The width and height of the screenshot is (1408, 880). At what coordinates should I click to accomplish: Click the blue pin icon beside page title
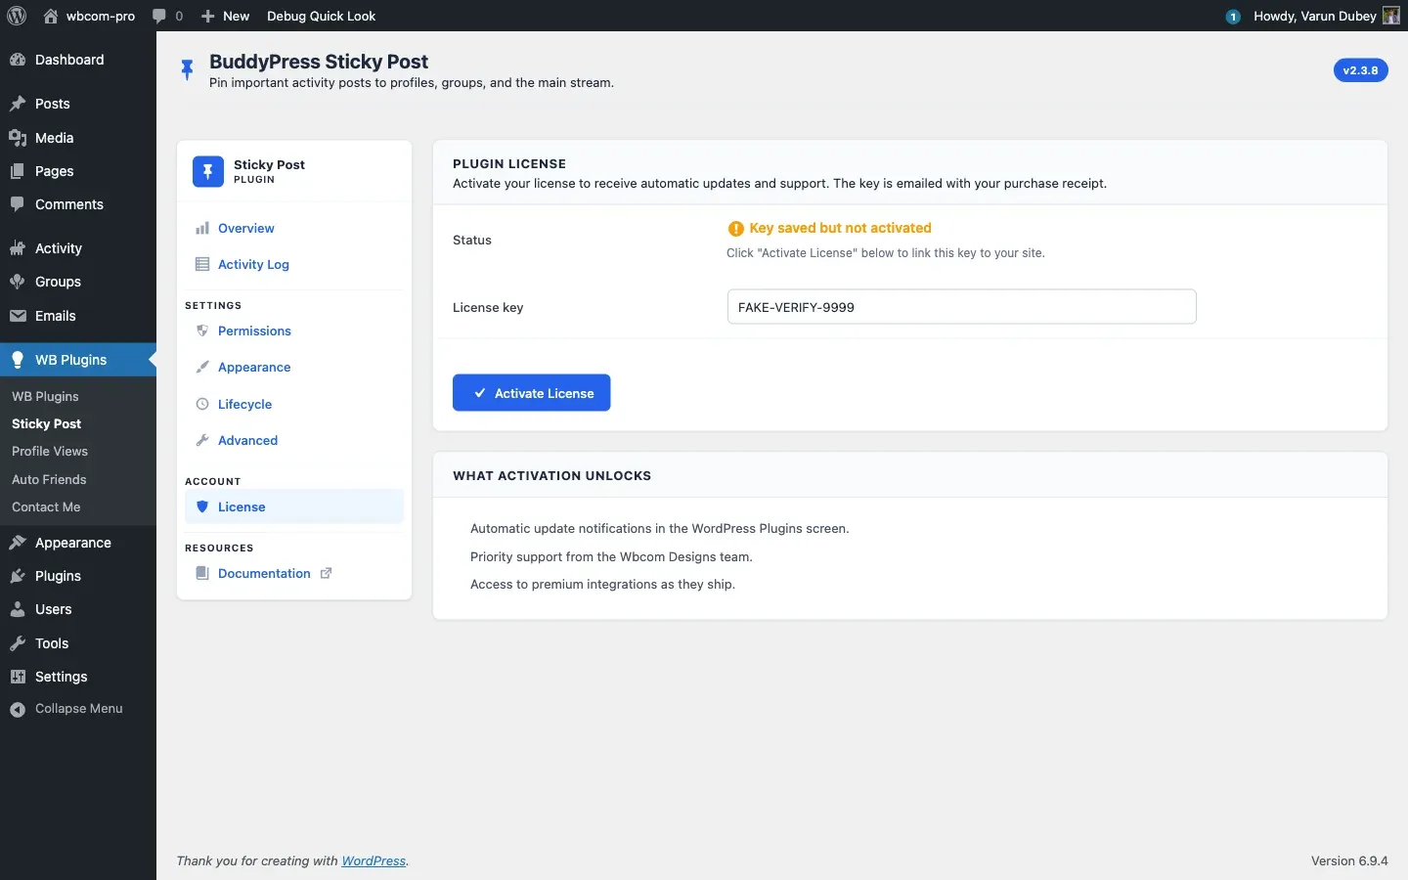(187, 70)
